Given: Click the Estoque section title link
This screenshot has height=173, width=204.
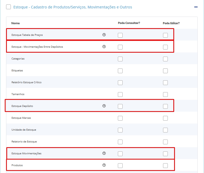Looking at the screenshot, I should 73,7.
